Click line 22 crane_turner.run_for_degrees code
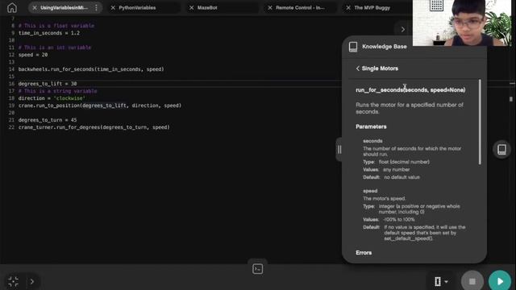Image resolution: width=516 pixels, height=290 pixels. [x=94, y=127]
